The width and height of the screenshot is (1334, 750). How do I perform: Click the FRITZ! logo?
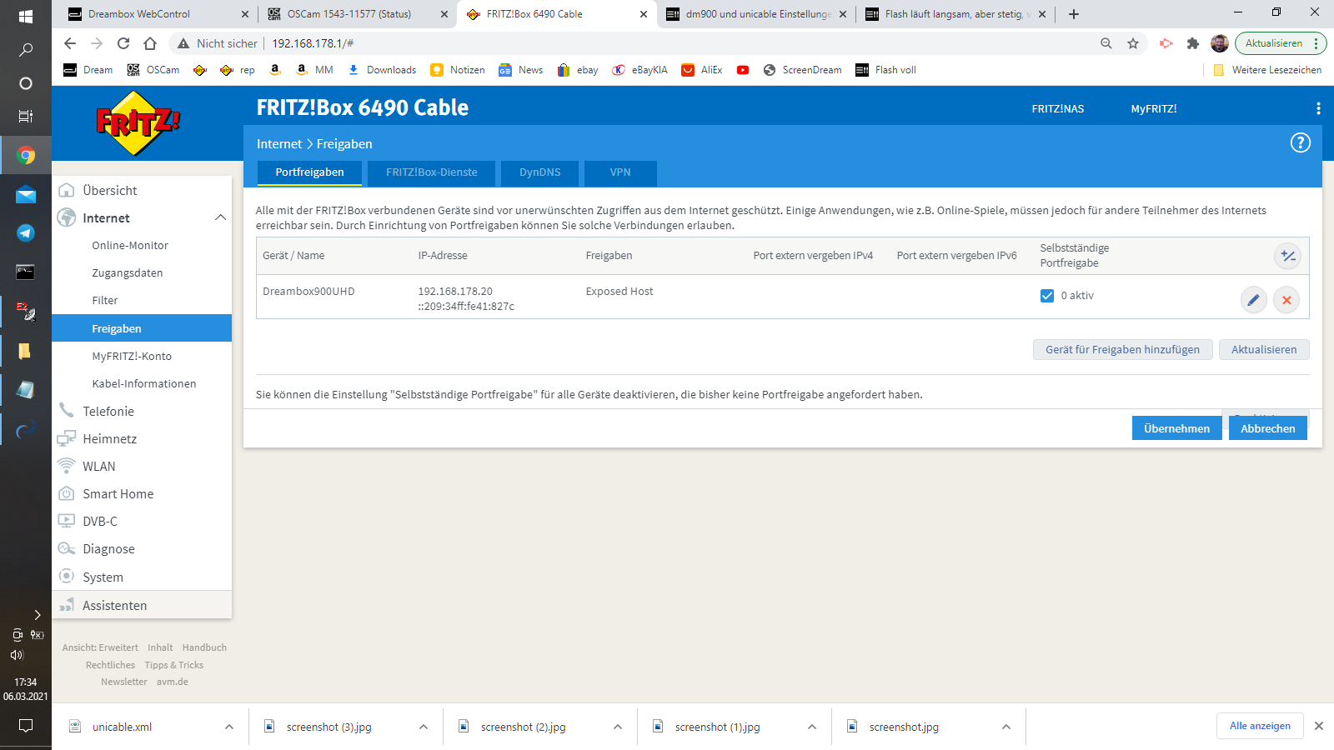coord(138,123)
